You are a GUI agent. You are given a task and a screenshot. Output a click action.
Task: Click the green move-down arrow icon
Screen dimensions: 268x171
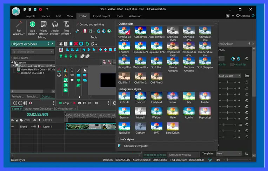pos(66,56)
